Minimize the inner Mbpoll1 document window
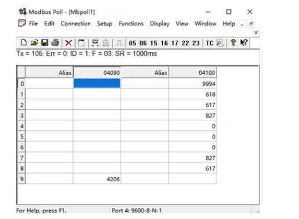299x219 pixels. pyautogui.click(x=242, y=24)
